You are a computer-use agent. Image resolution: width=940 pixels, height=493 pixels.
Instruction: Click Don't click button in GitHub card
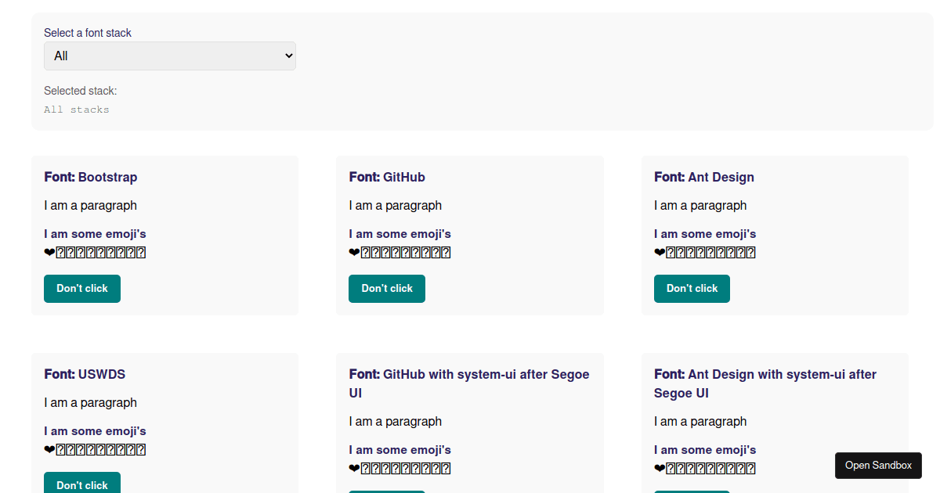(387, 289)
